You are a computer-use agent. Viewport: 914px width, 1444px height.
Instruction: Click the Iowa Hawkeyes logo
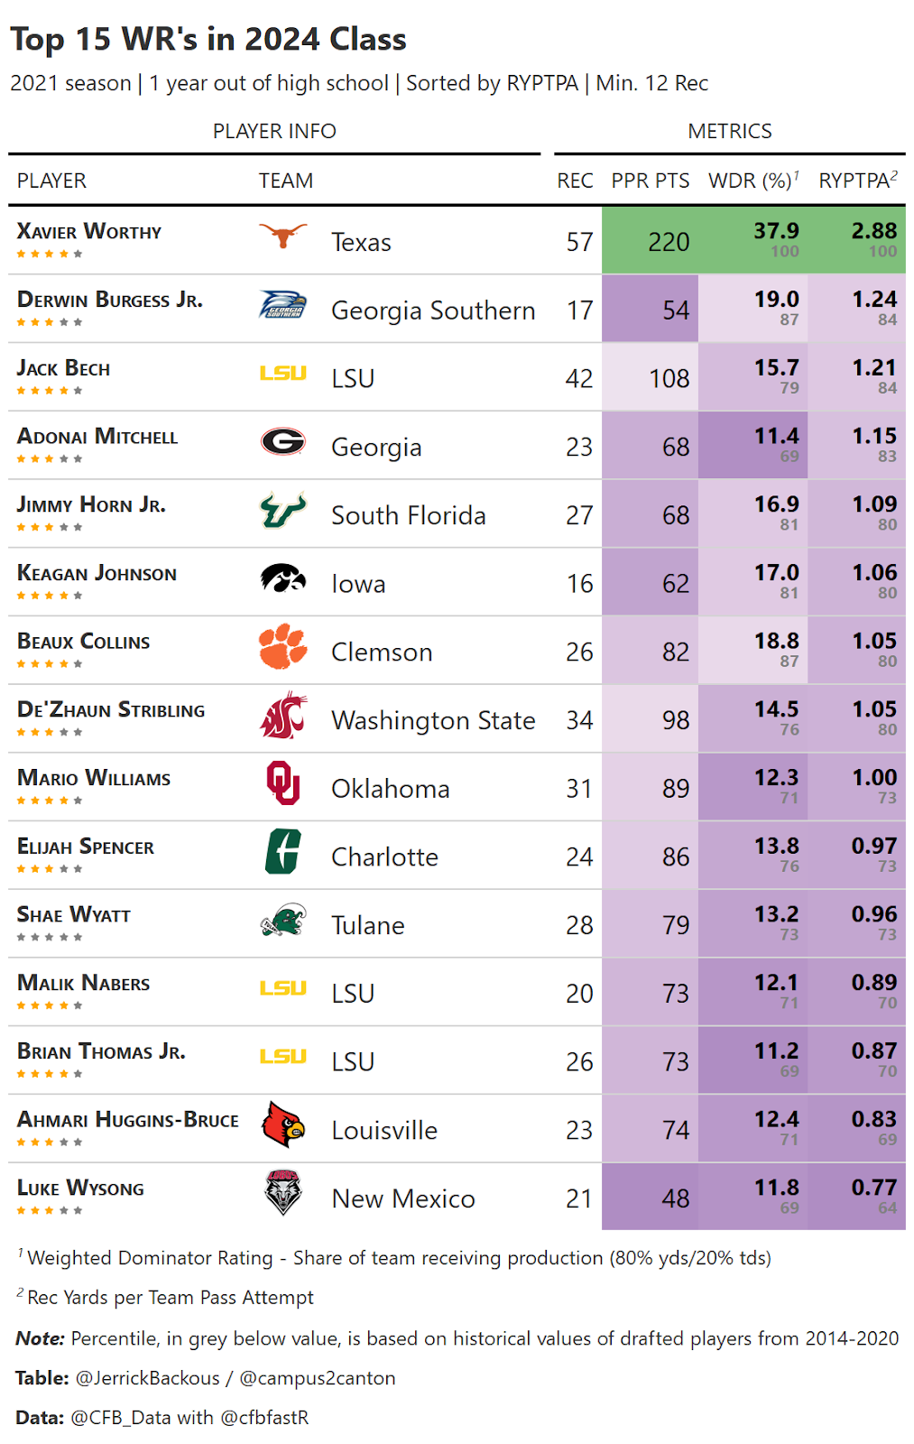pyautogui.click(x=282, y=579)
